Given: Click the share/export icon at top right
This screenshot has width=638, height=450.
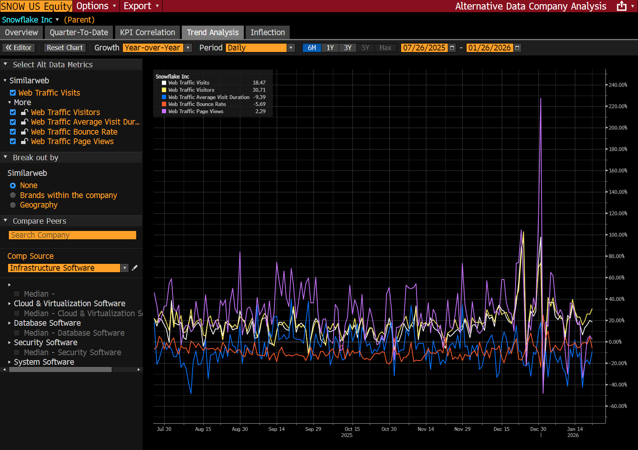Looking at the screenshot, I should point(622,6).
